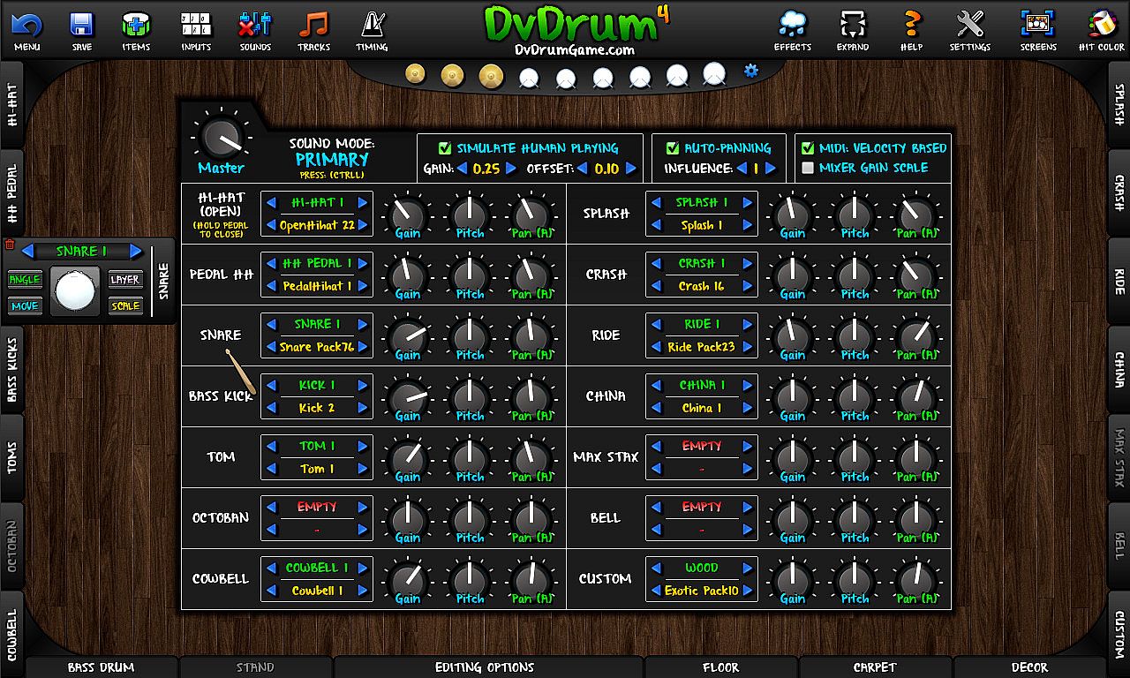Screen dimensions: 1130x678
Task: Increase Influence value with right arrow
Action: 770,169
